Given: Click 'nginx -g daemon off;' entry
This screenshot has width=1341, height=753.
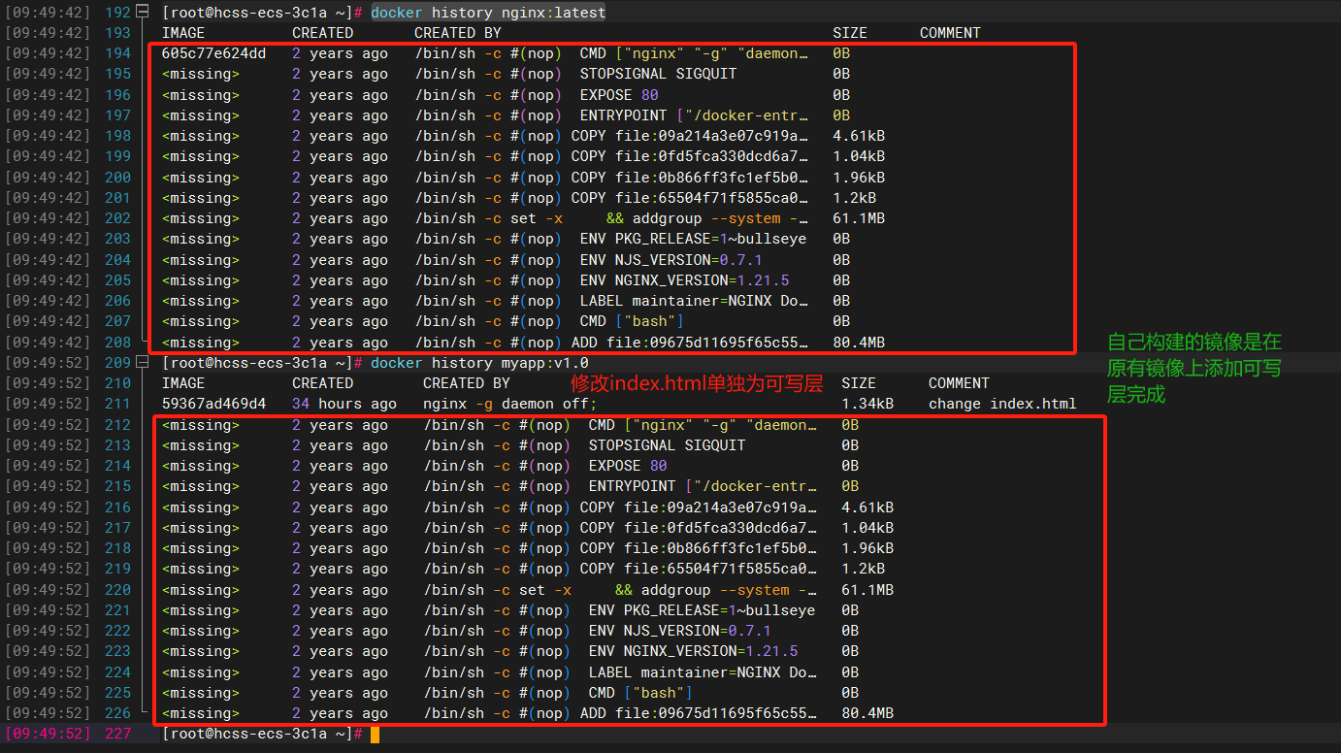Looking at the screenshot, I should 510,404.
